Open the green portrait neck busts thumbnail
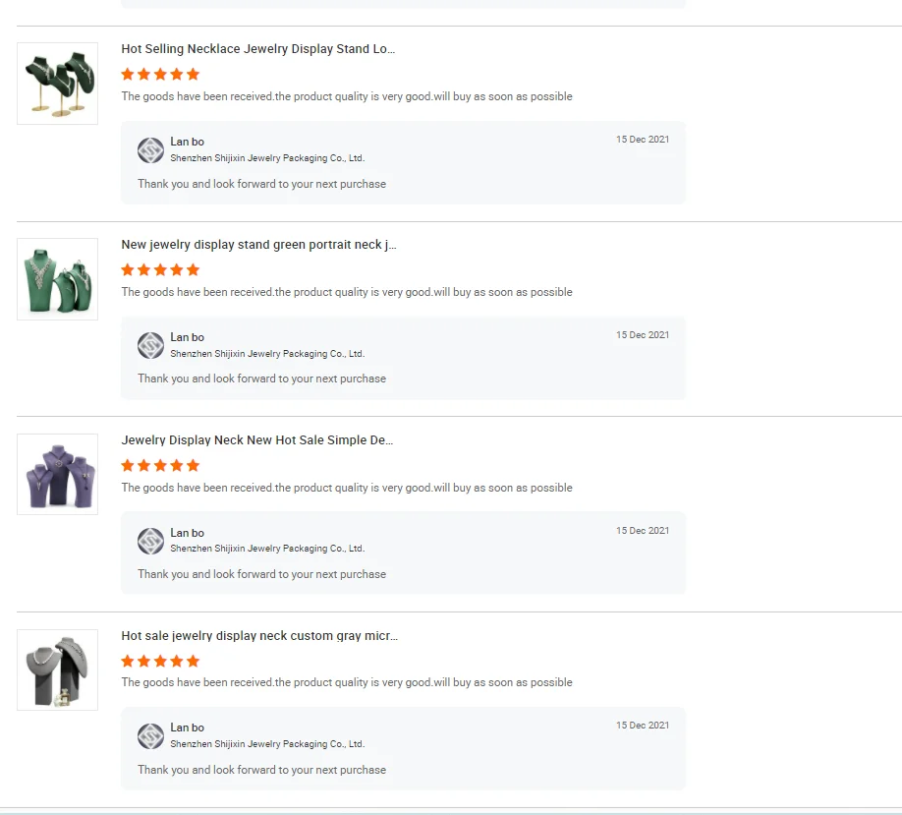 tap(57, 279)
